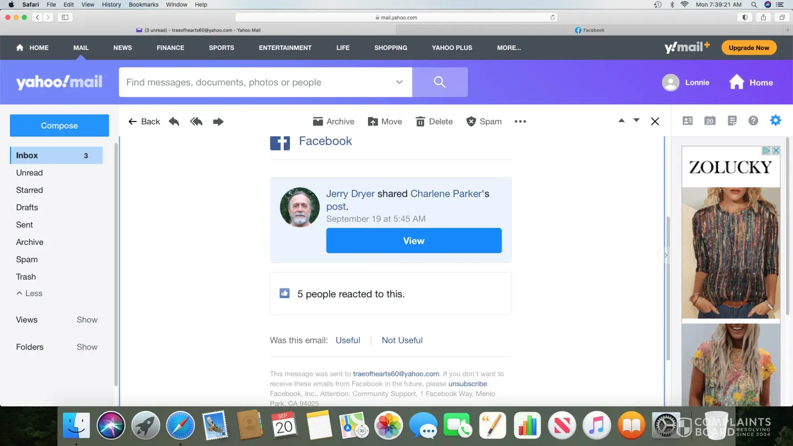Image resolution: width=793 pixels, height=446 pixels.
Task: Go Back to the message list
Action: click(x=144, y=121)
